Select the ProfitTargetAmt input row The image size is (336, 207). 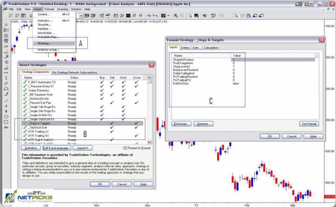coord(244,63)
